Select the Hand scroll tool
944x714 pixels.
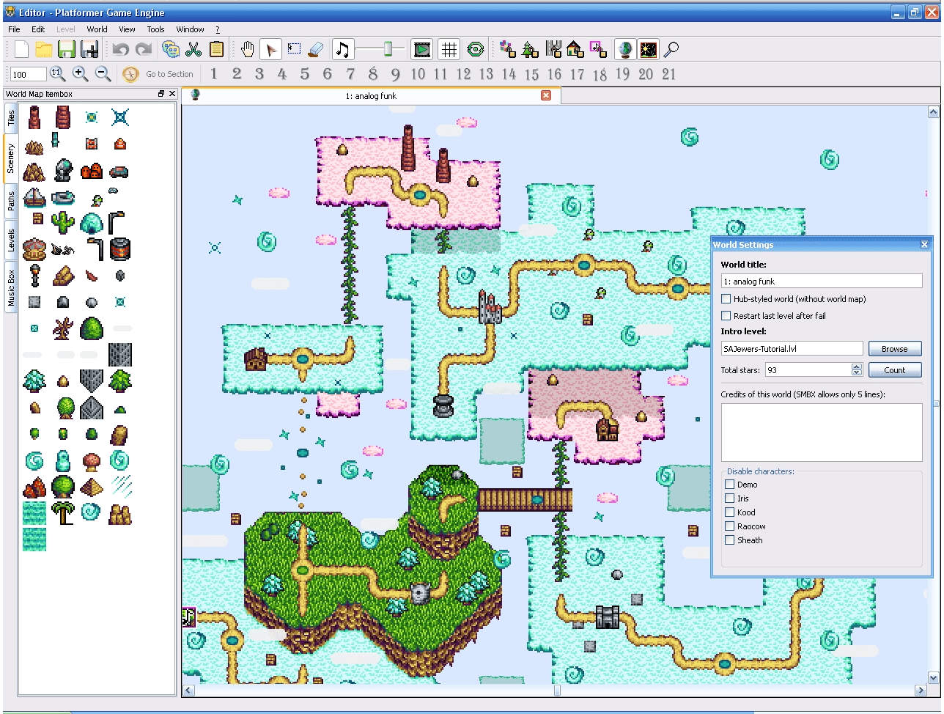247,49
